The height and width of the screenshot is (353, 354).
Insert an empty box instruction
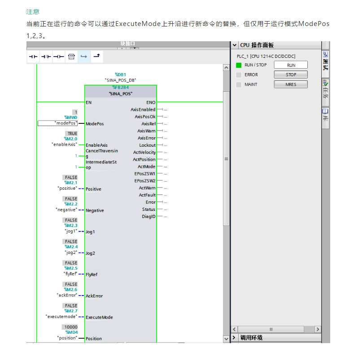pyautogui.click(x=71, y=57)
